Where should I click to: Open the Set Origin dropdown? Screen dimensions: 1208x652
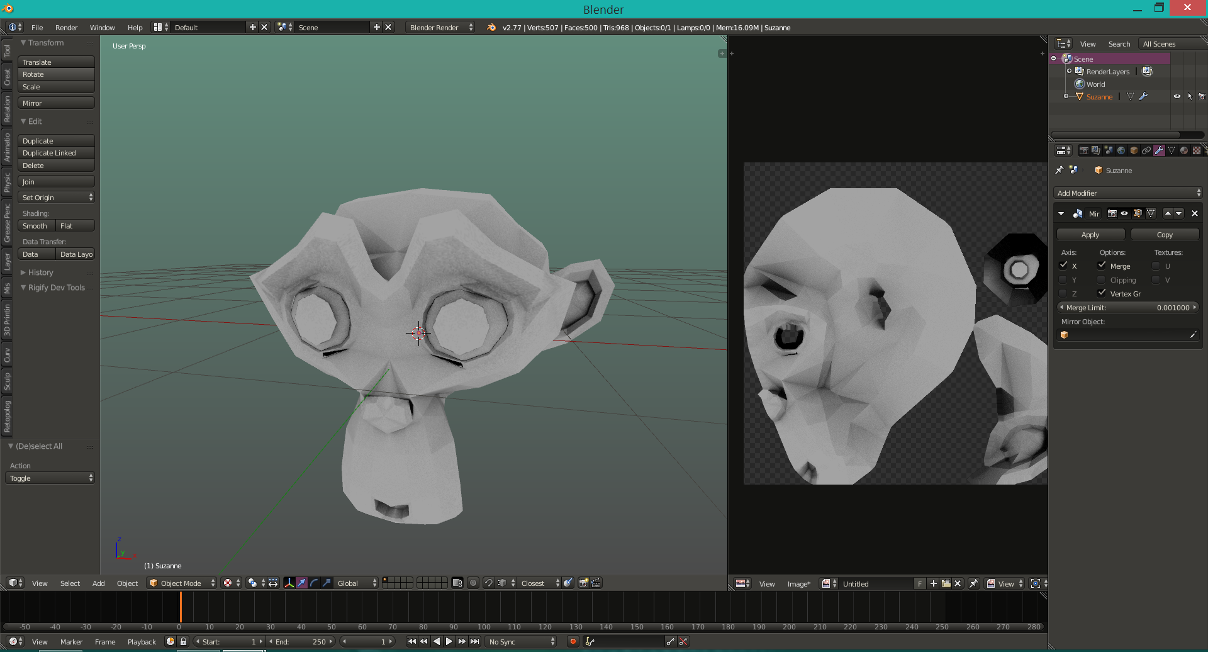click(57, 197)
